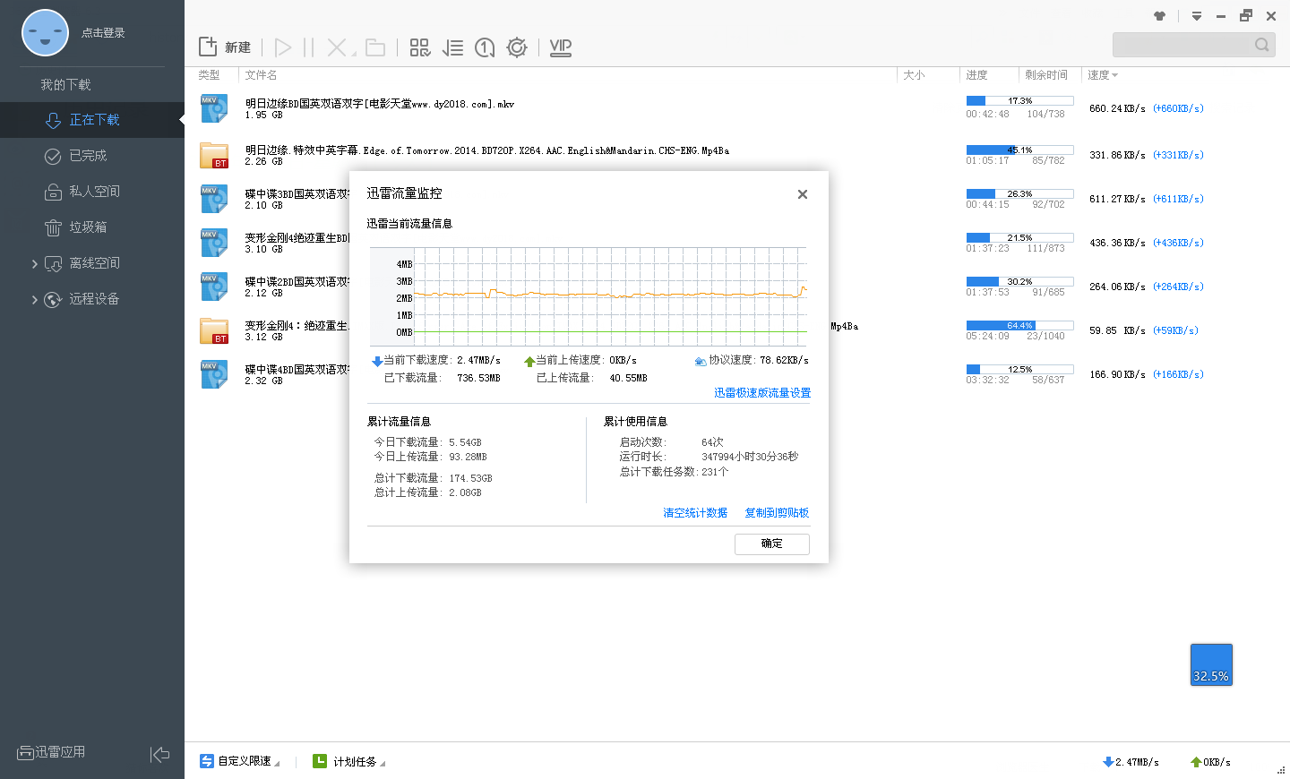Open 计划任务 dropdown in status bar
1290x779 pixels.
[x=349, y=761]
